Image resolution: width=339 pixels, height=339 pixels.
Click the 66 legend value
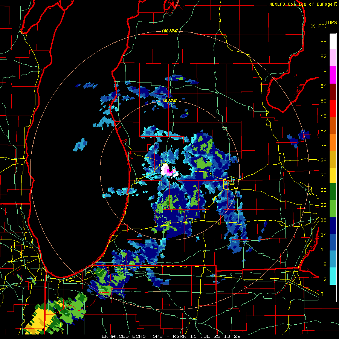(324, 41)
